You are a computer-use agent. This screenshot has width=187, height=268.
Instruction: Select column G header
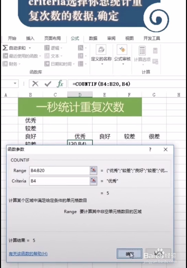tap(154, 95)
